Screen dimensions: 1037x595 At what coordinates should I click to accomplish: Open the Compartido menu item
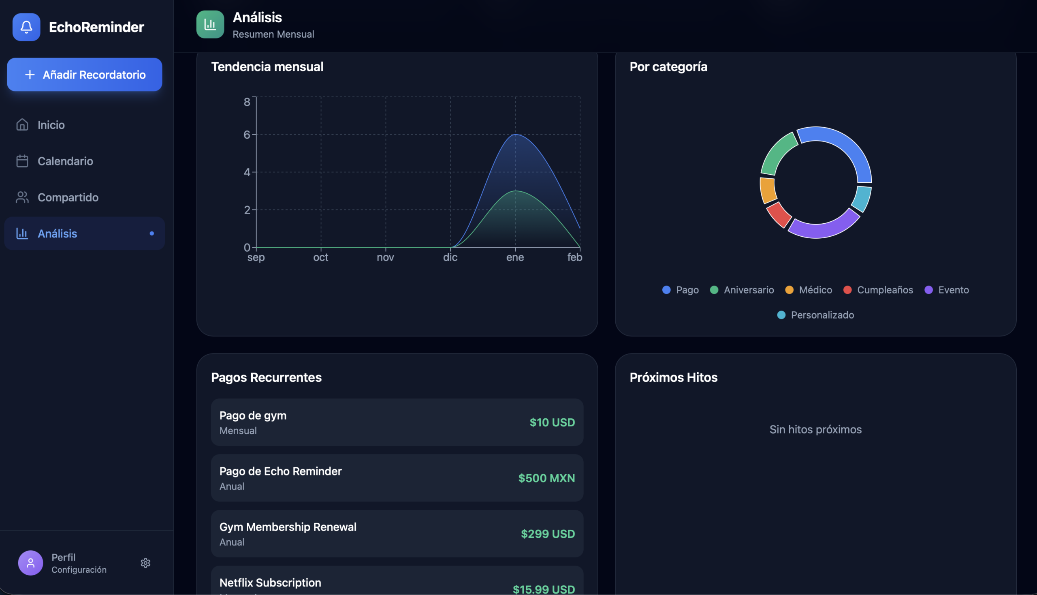pyautogui.click(x=68, y=197)
